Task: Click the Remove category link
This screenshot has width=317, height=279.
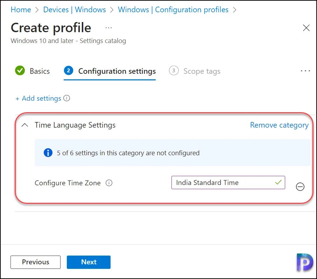Action: [279, 125]
